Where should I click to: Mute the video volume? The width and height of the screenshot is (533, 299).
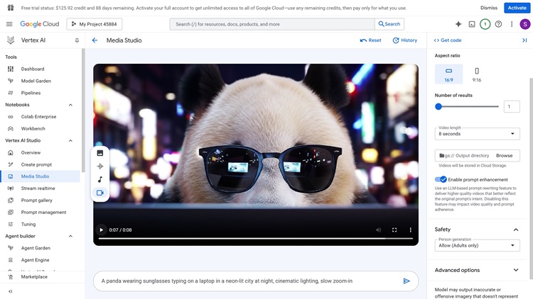pyautogui.click(x=378, y=230)
